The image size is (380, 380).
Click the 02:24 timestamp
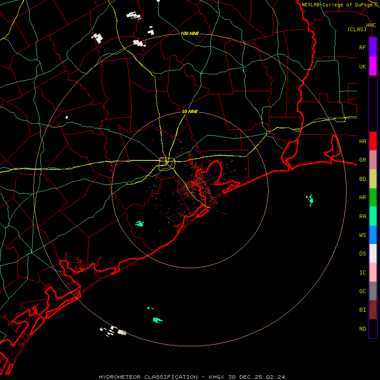(275, 377)
